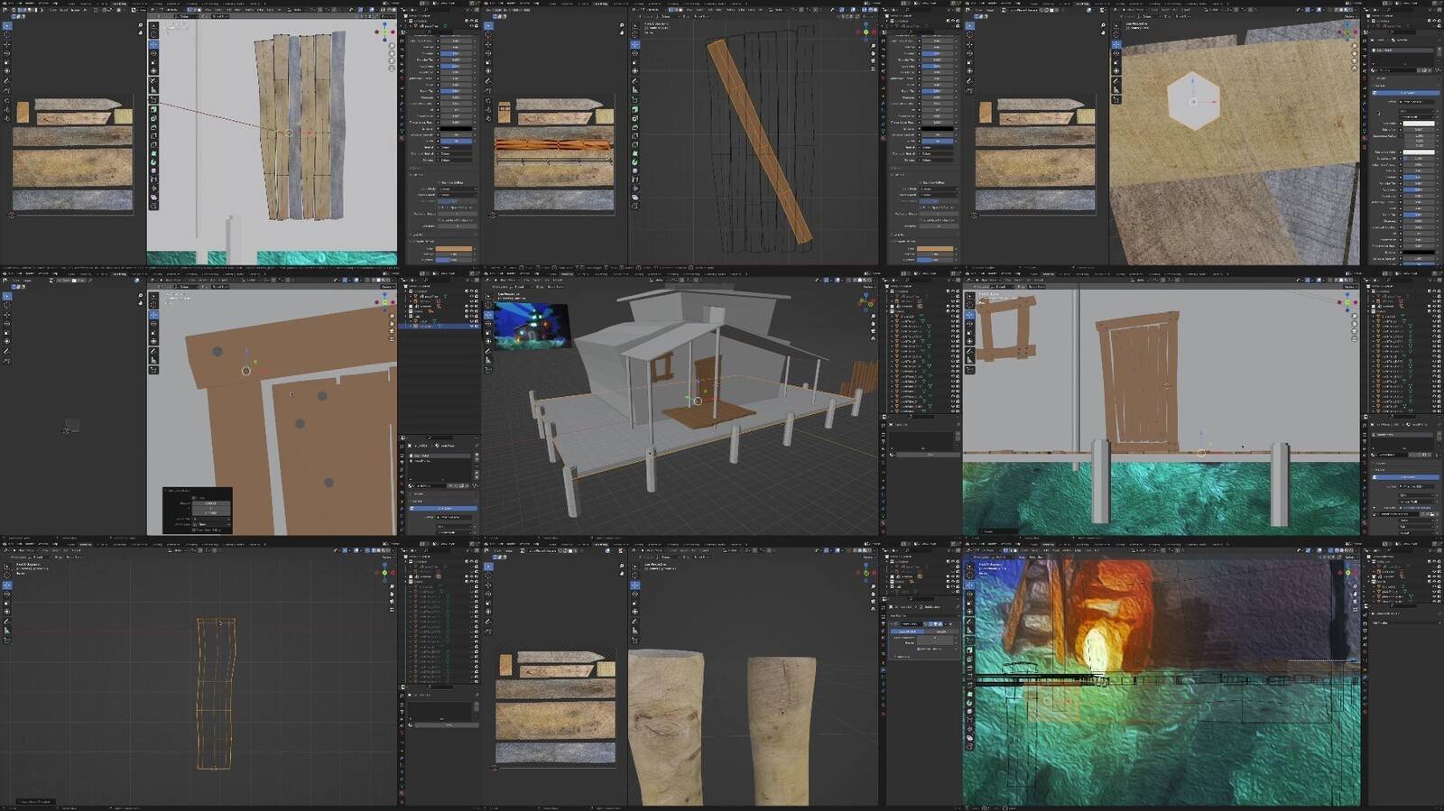Click the night-scene reference image in the house viewport
This screenshot has height=811, width=1444.
532,326
